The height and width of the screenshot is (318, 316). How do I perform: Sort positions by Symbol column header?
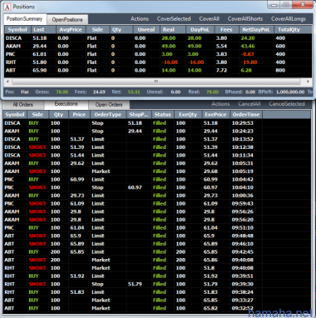click(x=17, y=30)
